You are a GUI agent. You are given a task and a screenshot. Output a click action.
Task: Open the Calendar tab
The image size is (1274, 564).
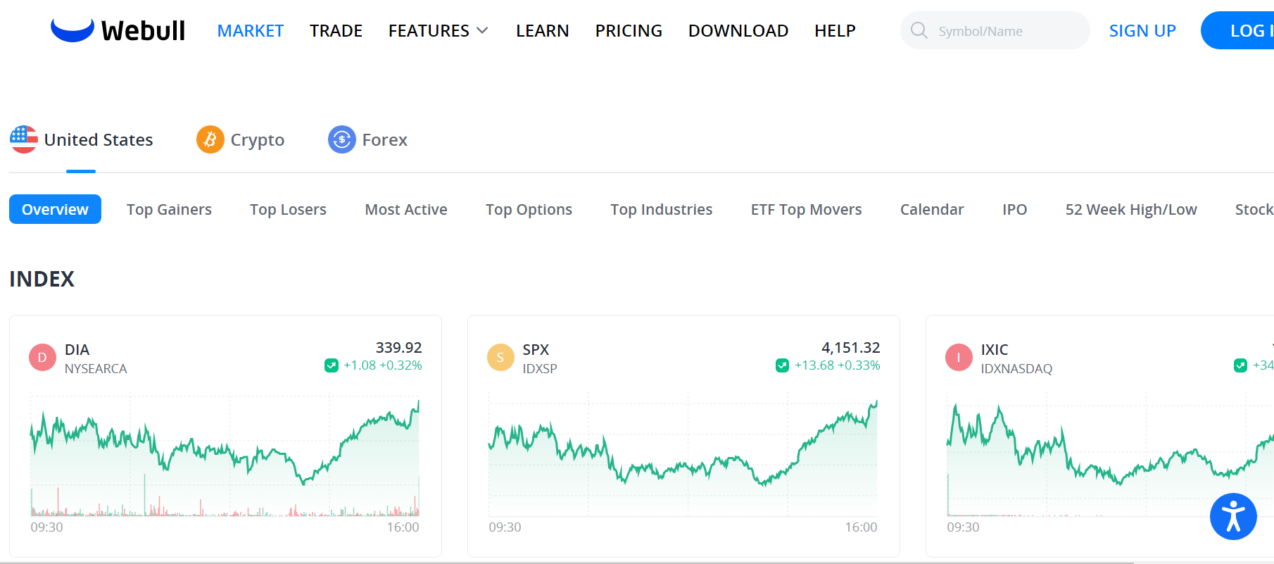932,209
